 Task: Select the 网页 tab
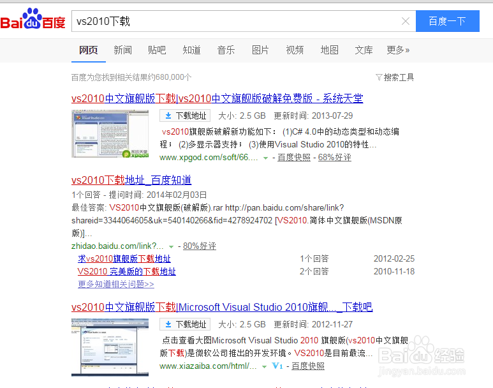tap(89, 50)
